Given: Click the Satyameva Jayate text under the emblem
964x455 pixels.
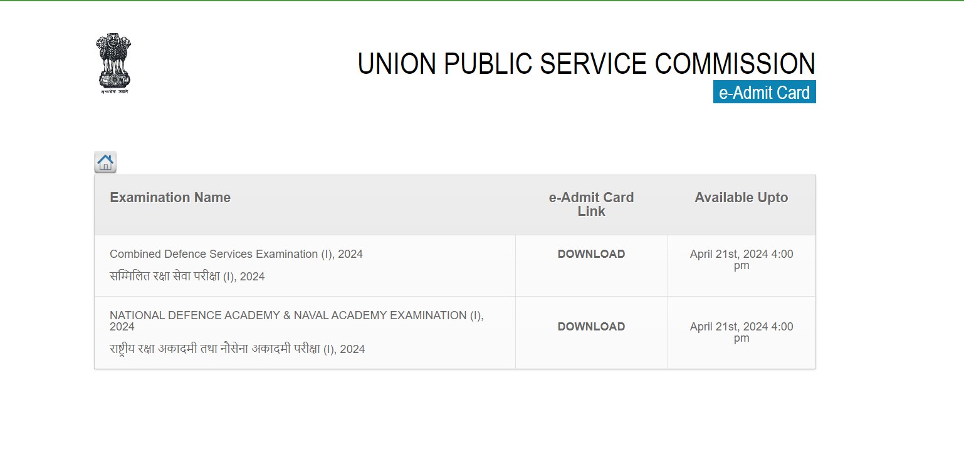Looking at the screenshot, I should [x=114, y=91].
